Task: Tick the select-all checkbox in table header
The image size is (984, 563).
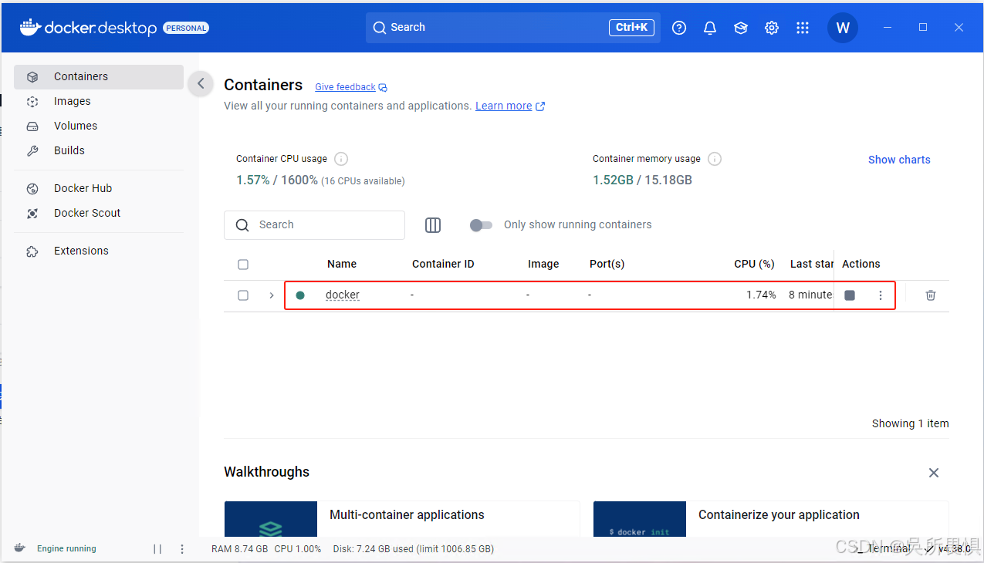Action: pos(243,265)
